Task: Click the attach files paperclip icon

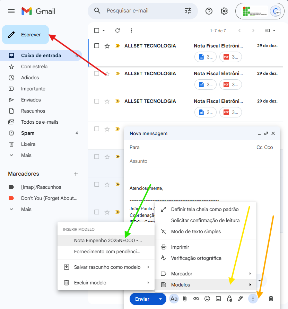Action: pos(185,299)
